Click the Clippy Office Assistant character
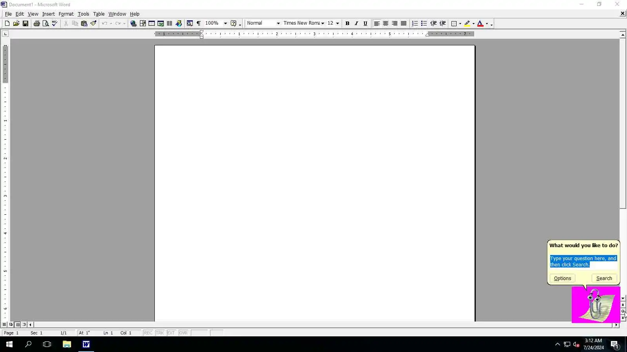The width and height of the screenshot is (627, 352). click(x=596, y=305)
